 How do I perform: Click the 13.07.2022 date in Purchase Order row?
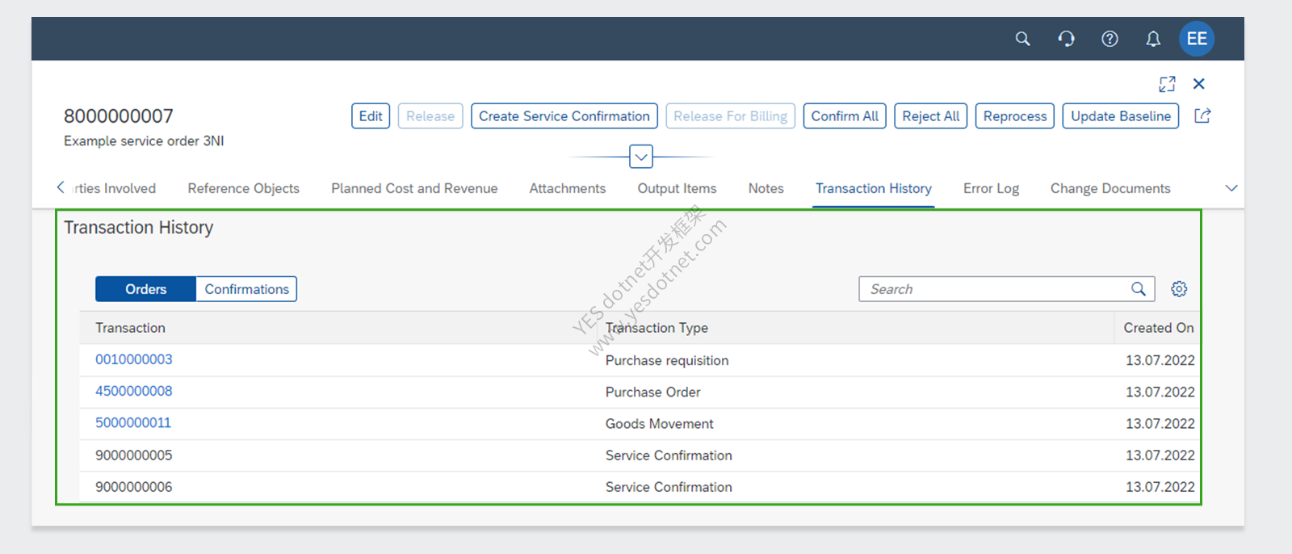(1160, 392)
